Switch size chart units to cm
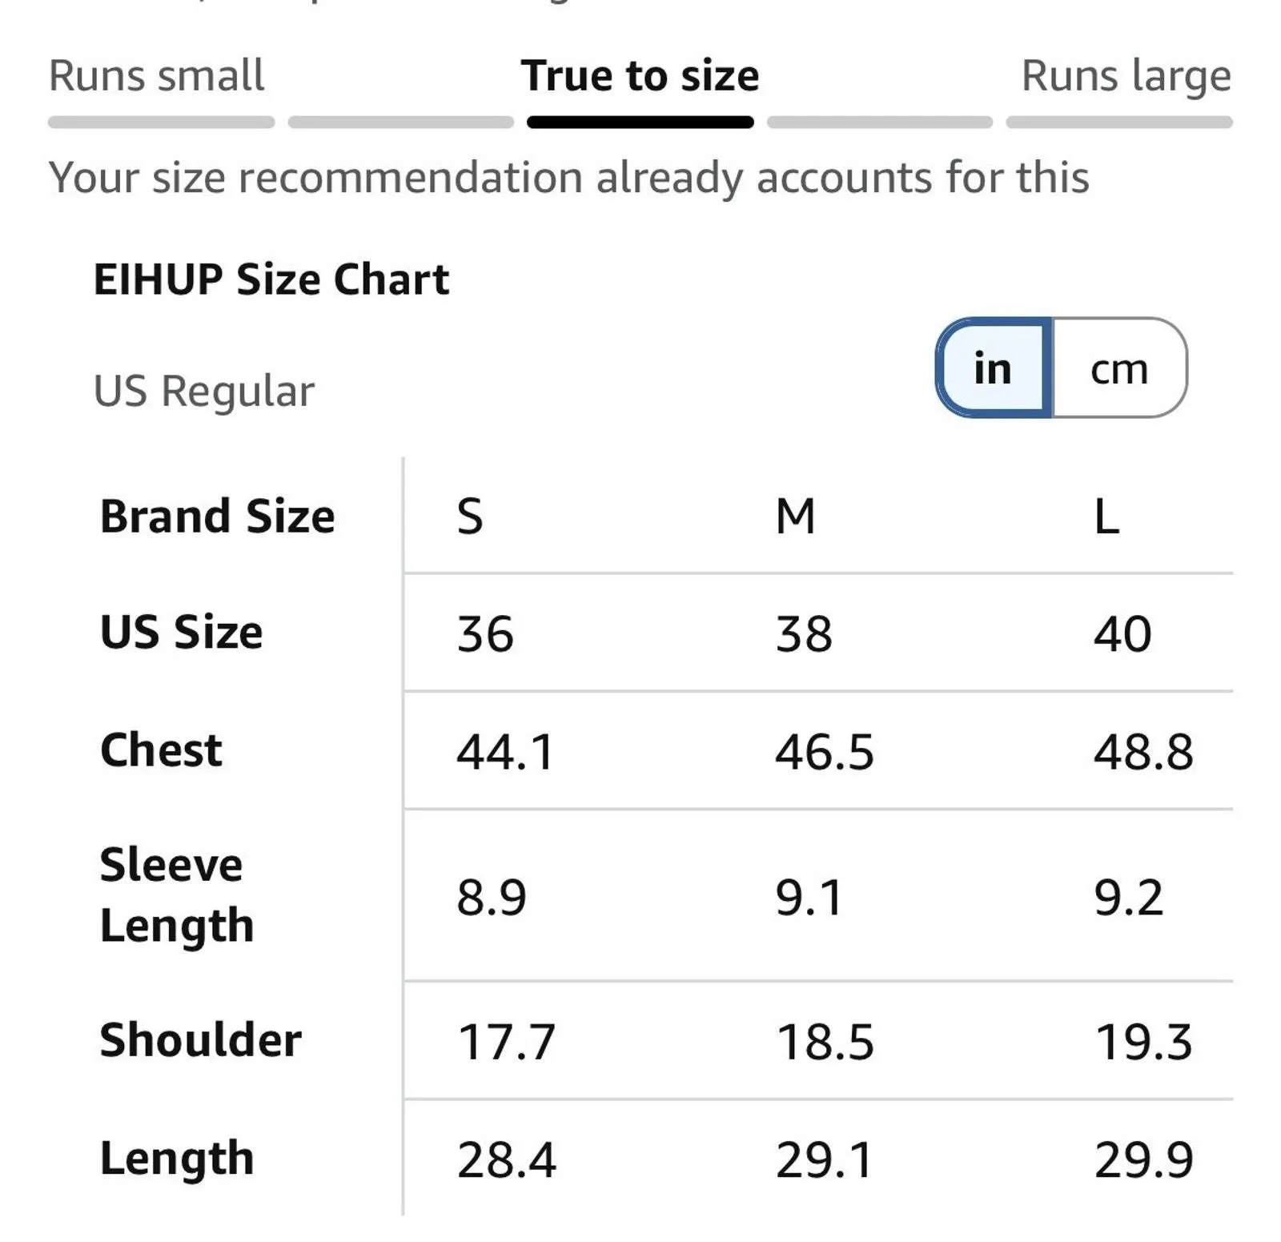This screenshot has height=1242, width=1281. 1119,368
